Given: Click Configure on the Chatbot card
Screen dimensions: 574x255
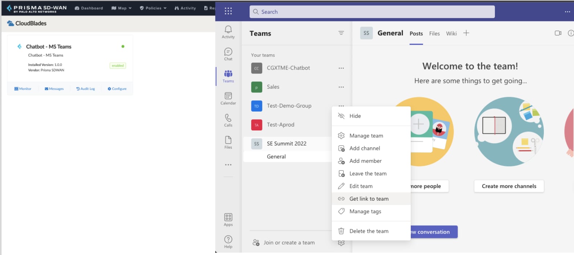Looking at the screenshot, I should pyautogui.click(x=117, y=89).
